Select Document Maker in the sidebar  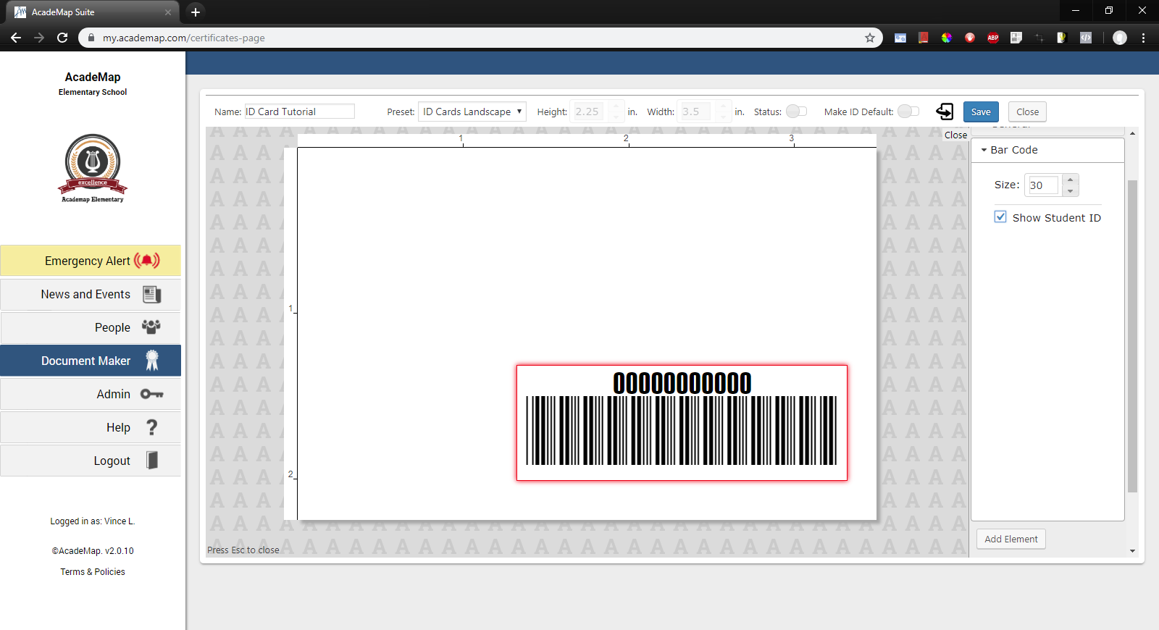coord(91,361)
